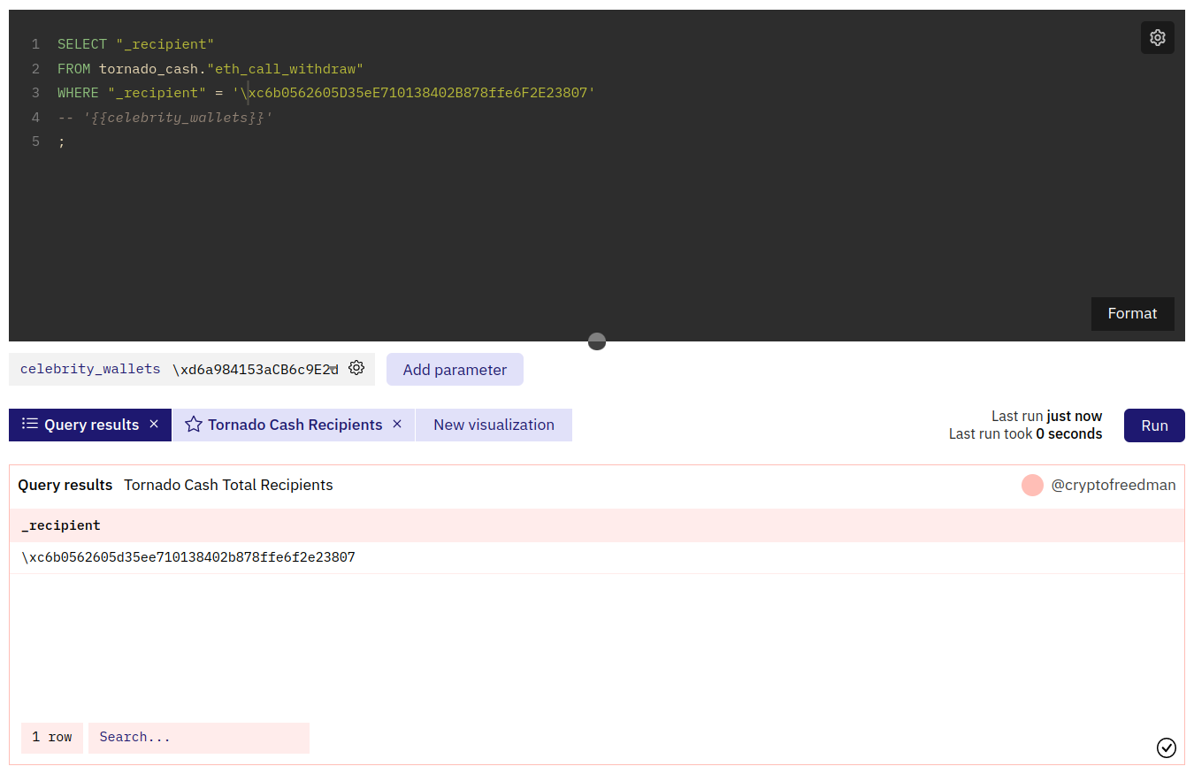Click the star icon on Tornado Cash Recipients tab

194,425
